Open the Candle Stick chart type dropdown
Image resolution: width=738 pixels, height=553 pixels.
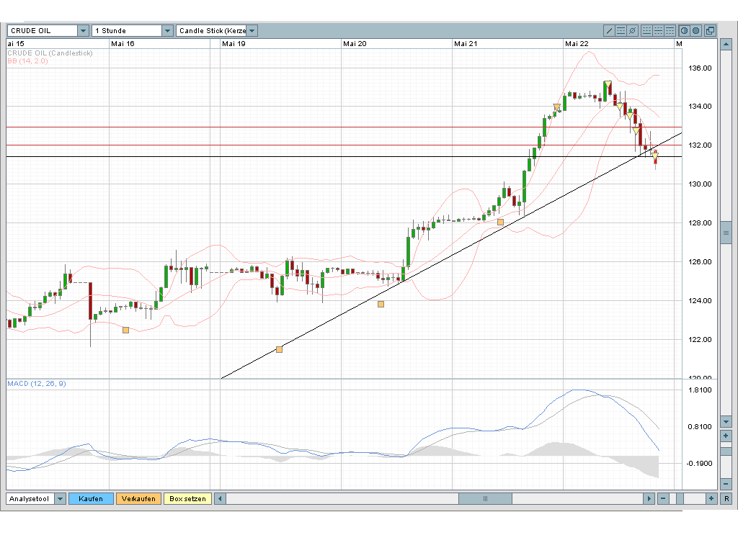click(252, 31)
